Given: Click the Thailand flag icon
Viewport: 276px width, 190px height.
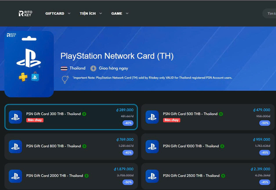Looking at the screenshot, I should (64, 68).
